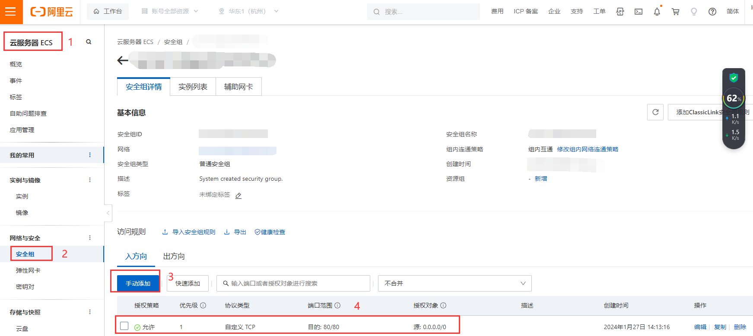Collapse the left sidebar panel handle
The height and width of the screenshot is (336, 753).
coord(108,213)
